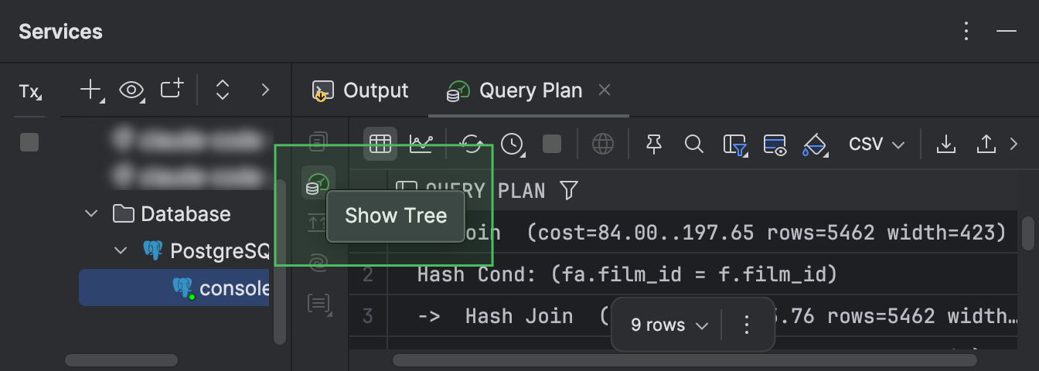Hide the Services tool window

tap(1006, 31)
